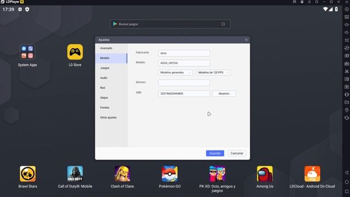
Task: Launch Brawl Stars
Action: point(28,173)
